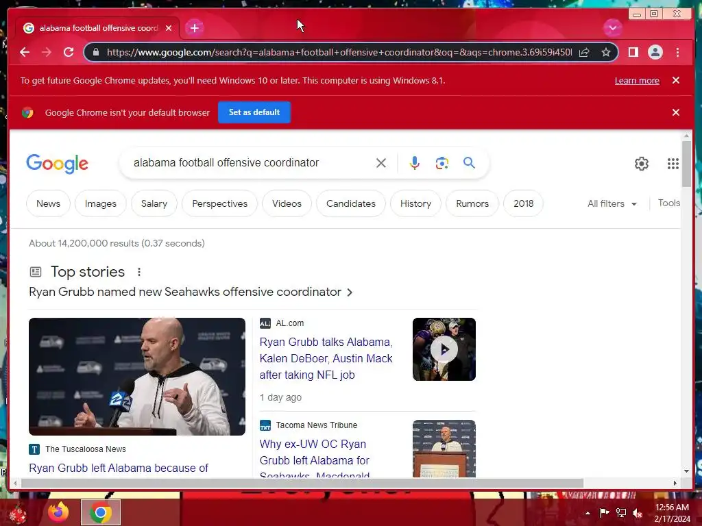Image resolution: width=702 pixels, height=526 pixels.
Task: Select the Candidates filter chip
Action: (350, 203)
